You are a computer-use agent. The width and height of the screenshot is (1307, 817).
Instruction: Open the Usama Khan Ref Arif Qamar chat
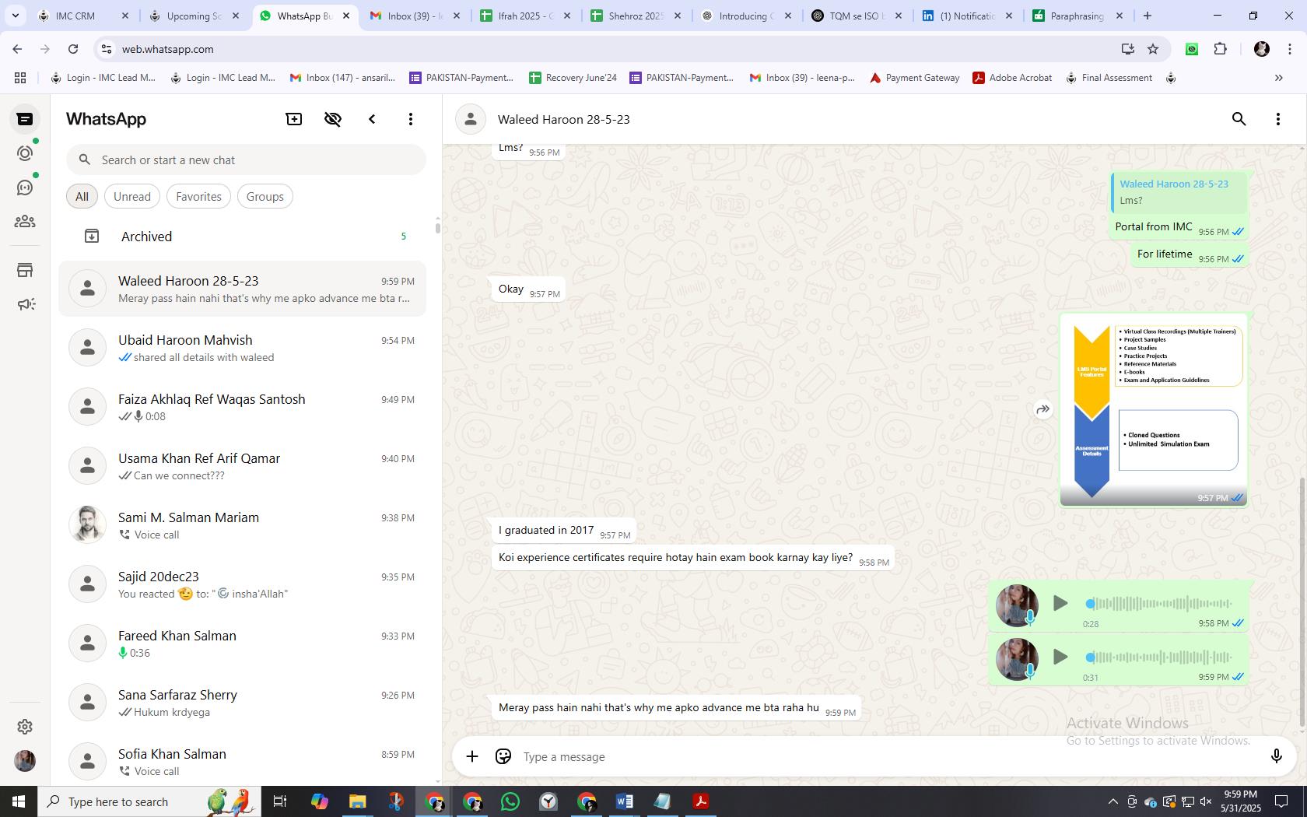coord(243,466)
